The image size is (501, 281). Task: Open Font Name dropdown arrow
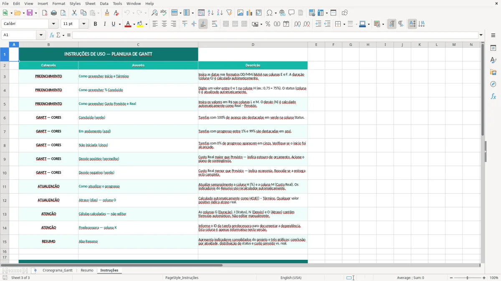coord(53,24)
